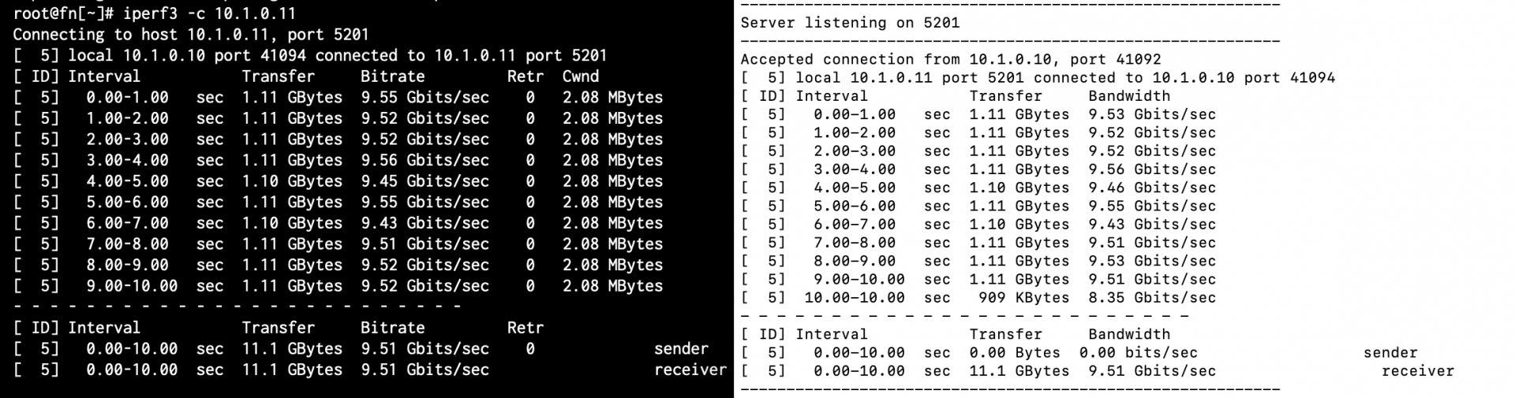
Task: Click the 8.35 Gbits/sec bandwidth value
Action: [1152, 298]
